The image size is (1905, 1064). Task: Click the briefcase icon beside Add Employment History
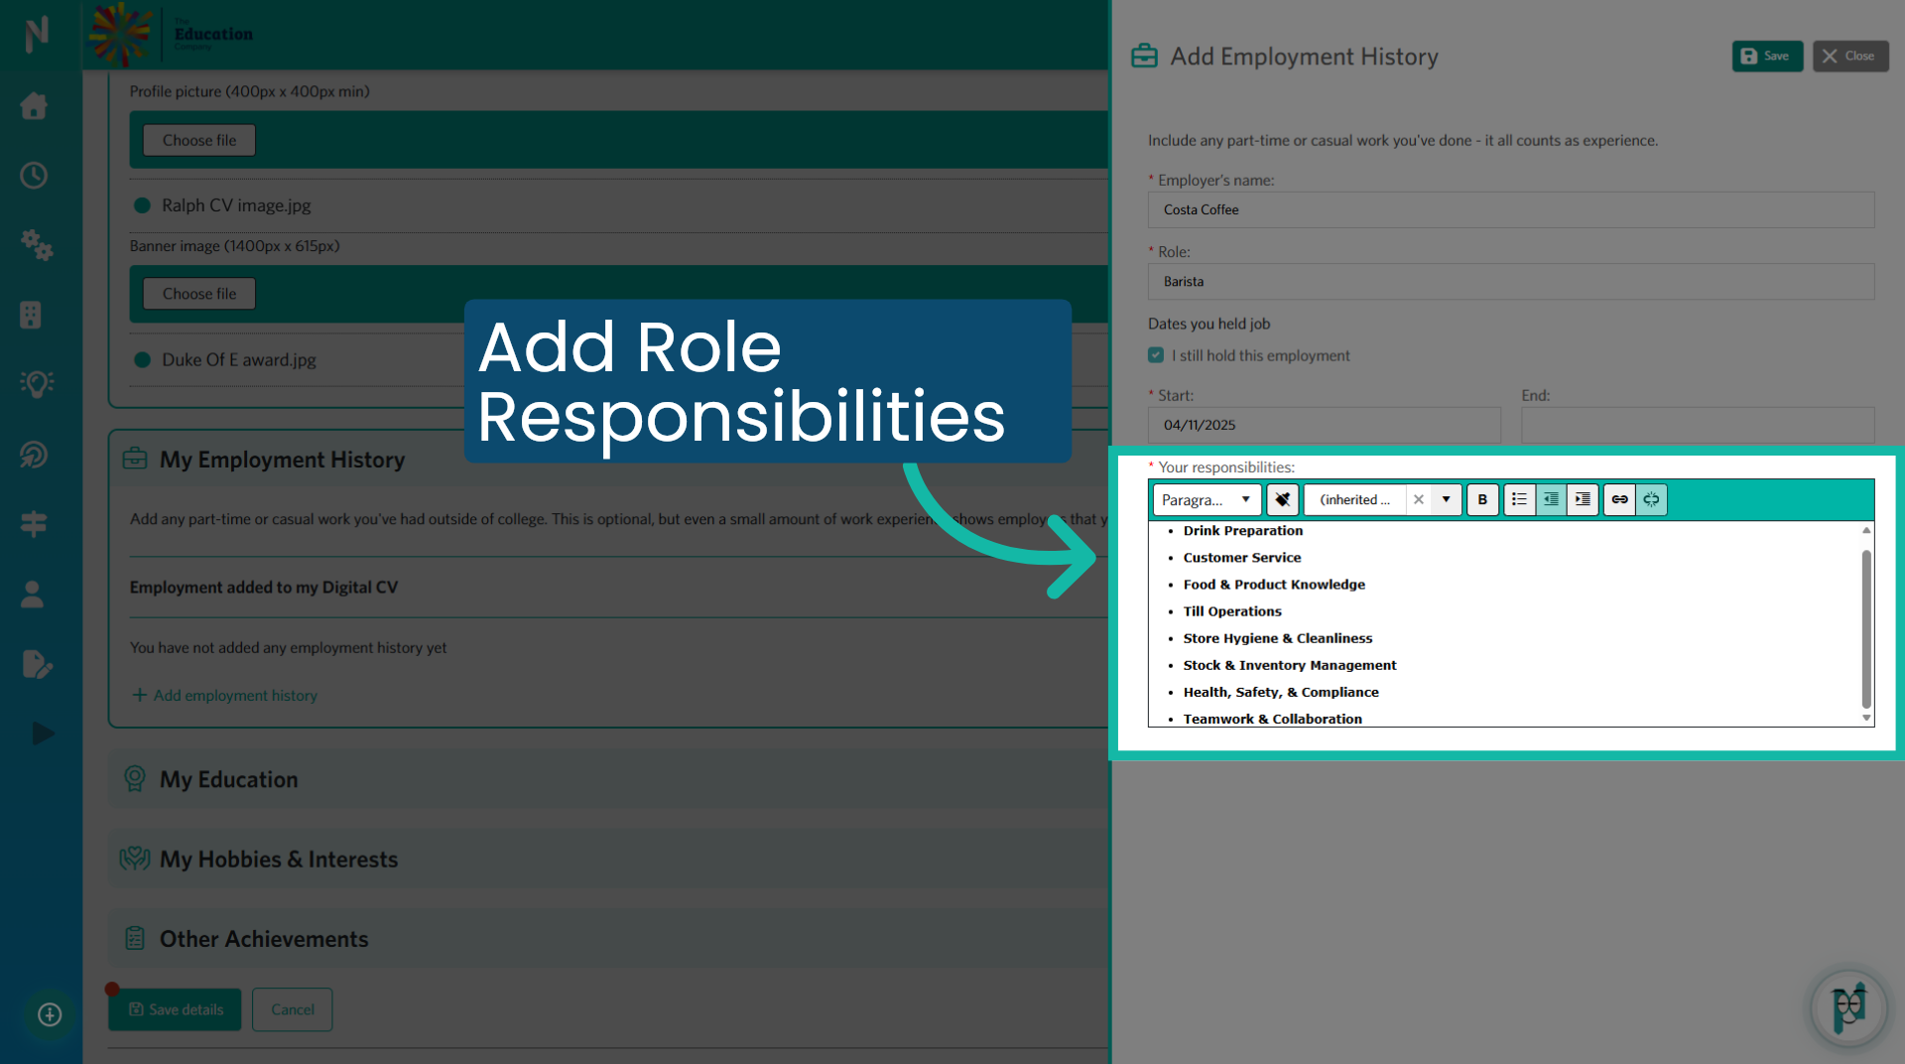click(1144, 56)
